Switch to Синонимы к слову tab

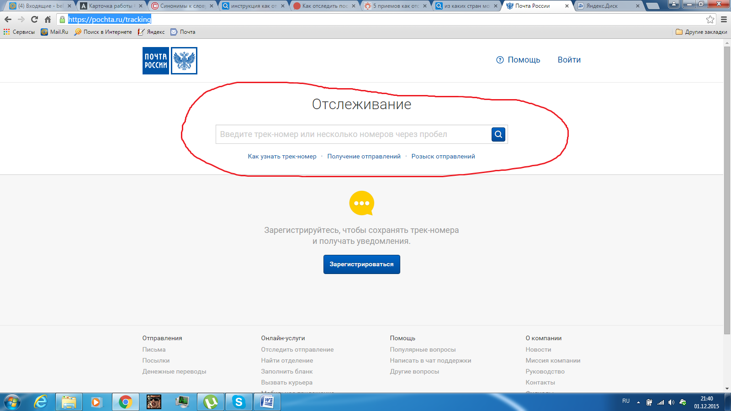[182, 6]
